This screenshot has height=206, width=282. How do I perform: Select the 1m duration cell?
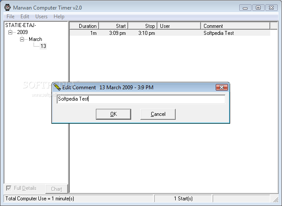93,33
